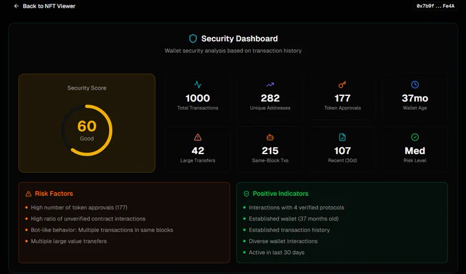The height and width of the screenshot is (274, 466).
Task: Click the 282 Unique Addresses value
Action: coord(270,98)
